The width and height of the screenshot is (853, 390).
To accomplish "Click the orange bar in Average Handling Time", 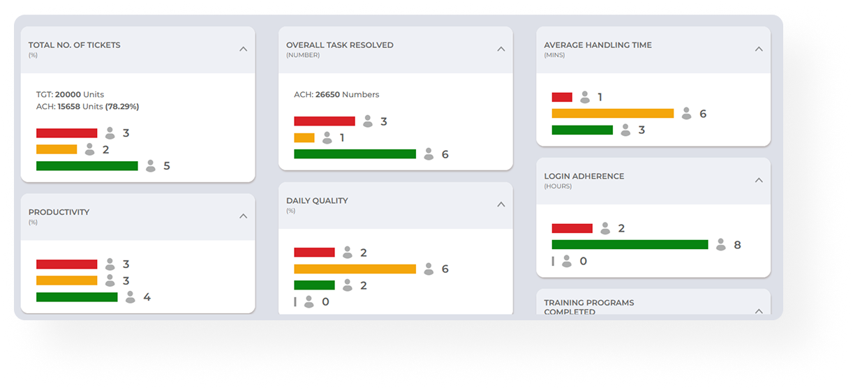I will pos(612,113).
